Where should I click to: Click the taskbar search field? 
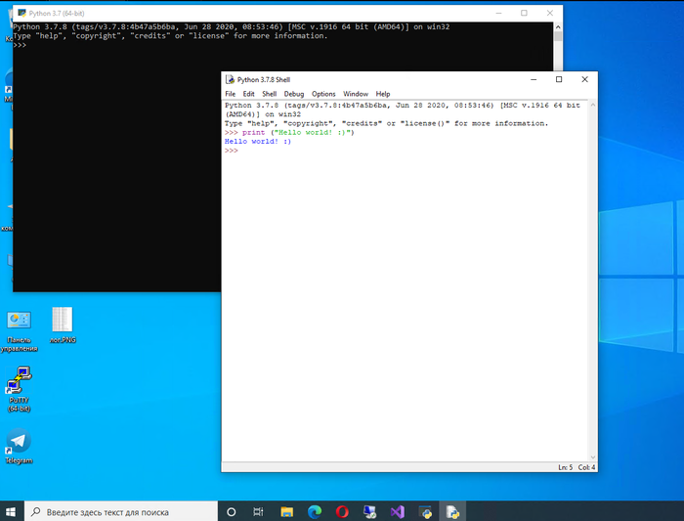tap(121, 511)
